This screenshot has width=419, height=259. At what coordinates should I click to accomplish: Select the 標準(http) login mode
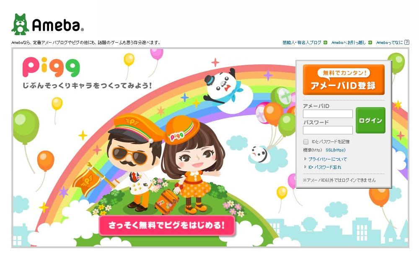tap(313, 150)
